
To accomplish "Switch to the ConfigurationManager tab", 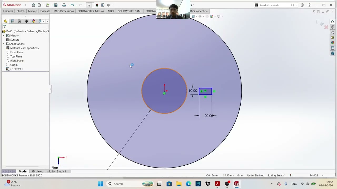I will click(x=19, y=21).
